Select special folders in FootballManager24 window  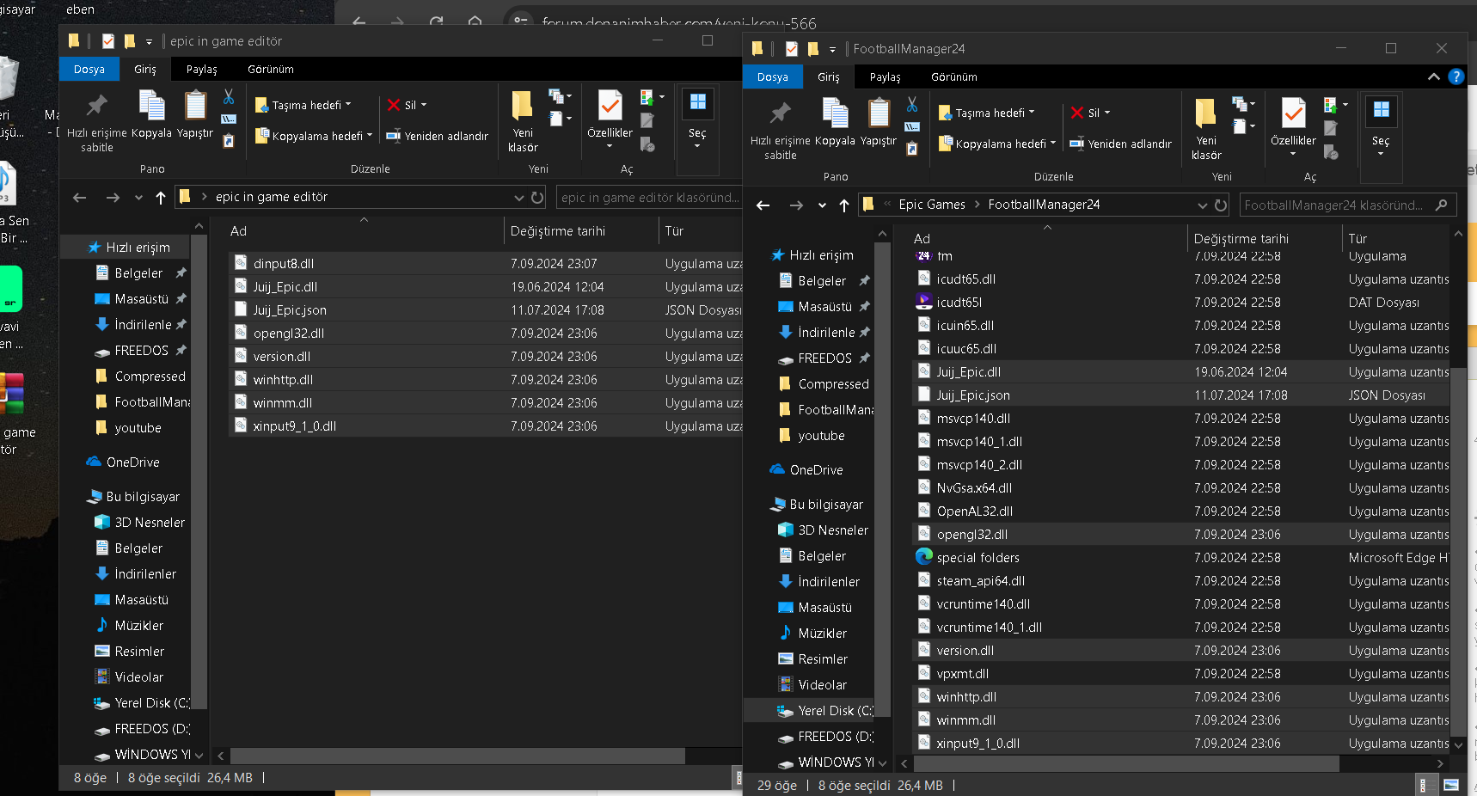pyautogui.click(x=1181, y=557)
